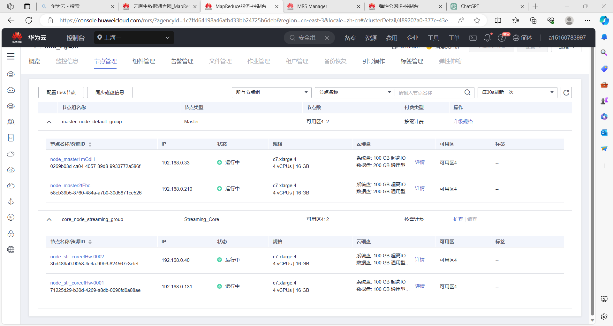
Task: Click the 控制台 link in the header
Action: (75, 38)
